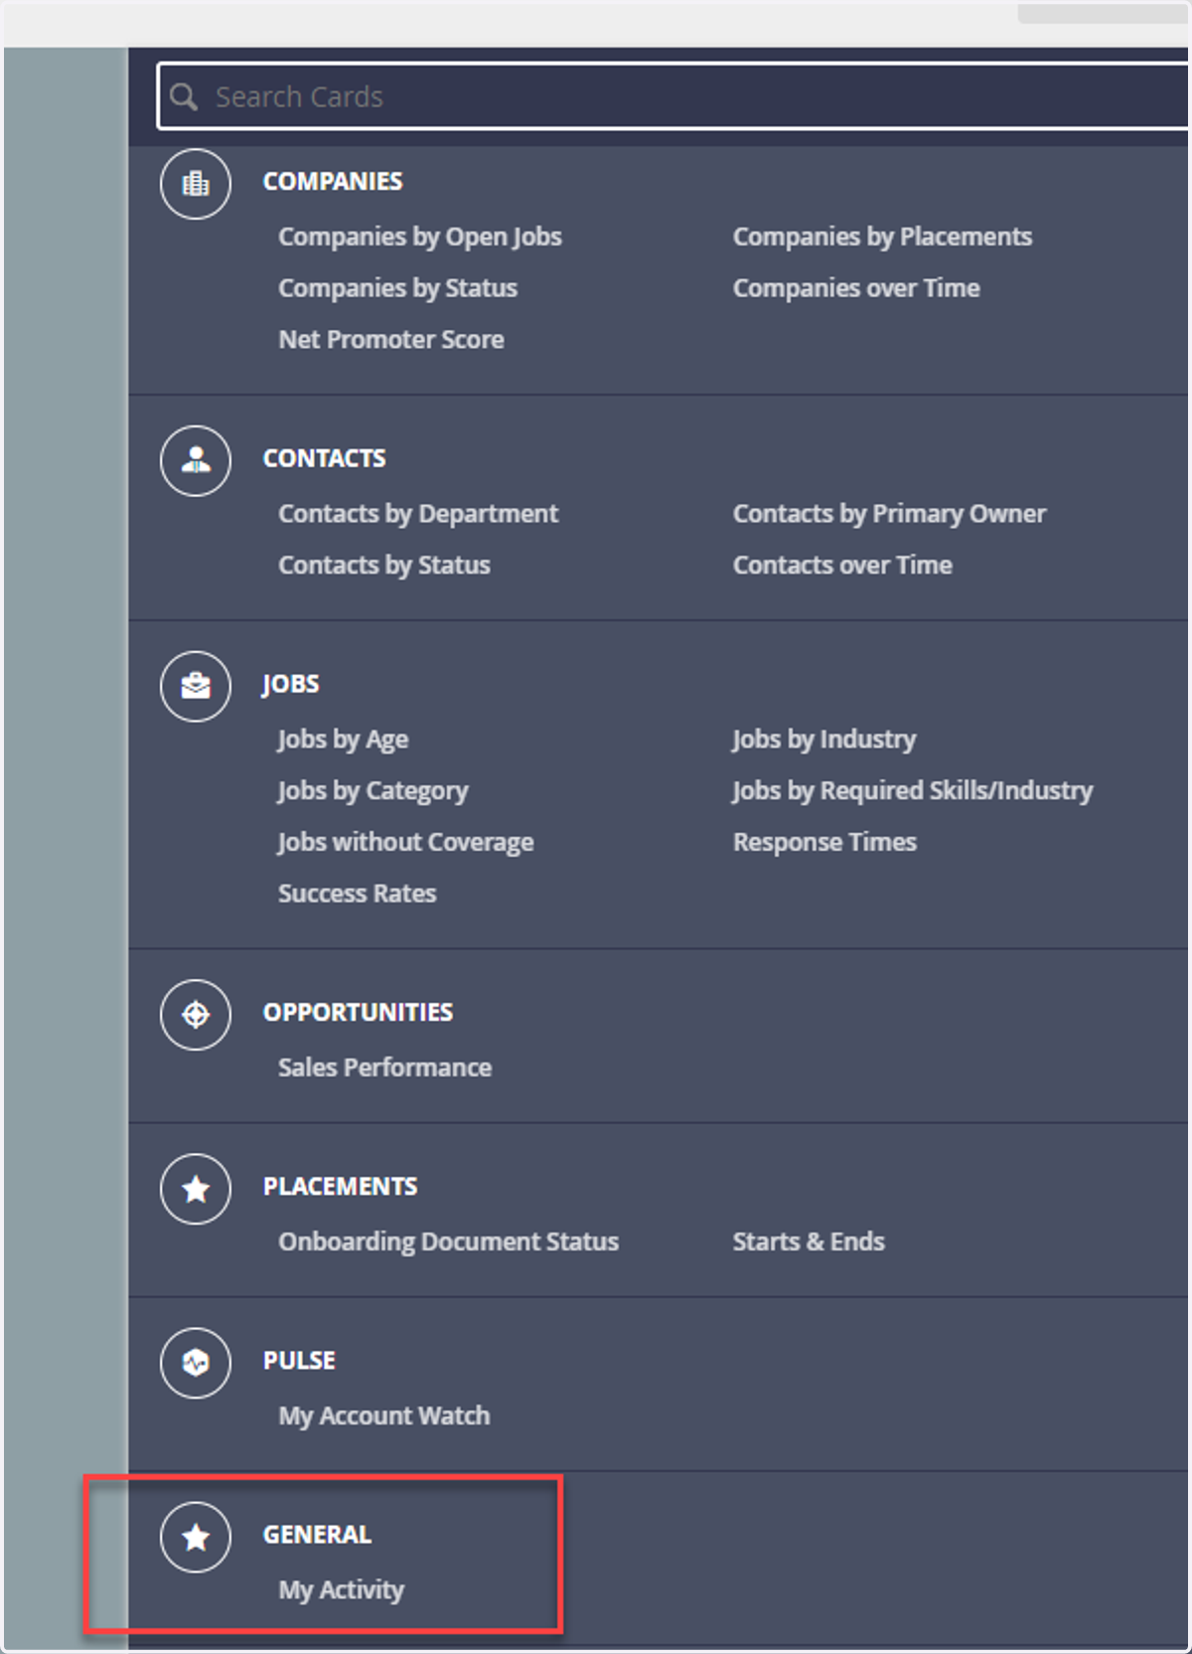The image size is (1192, 1654).
Task: Open Sales Performance card
Action: click(x=385, y=1068)
